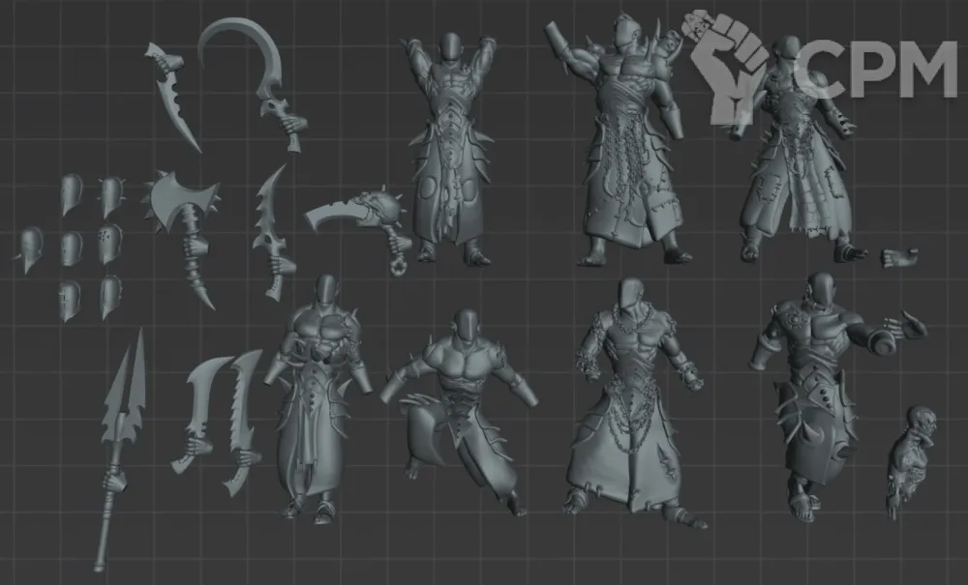Select the bottom robed figure draped in chains
This screenshot has width=968, height=585.
pyautogui.click(x=629, y=406)
